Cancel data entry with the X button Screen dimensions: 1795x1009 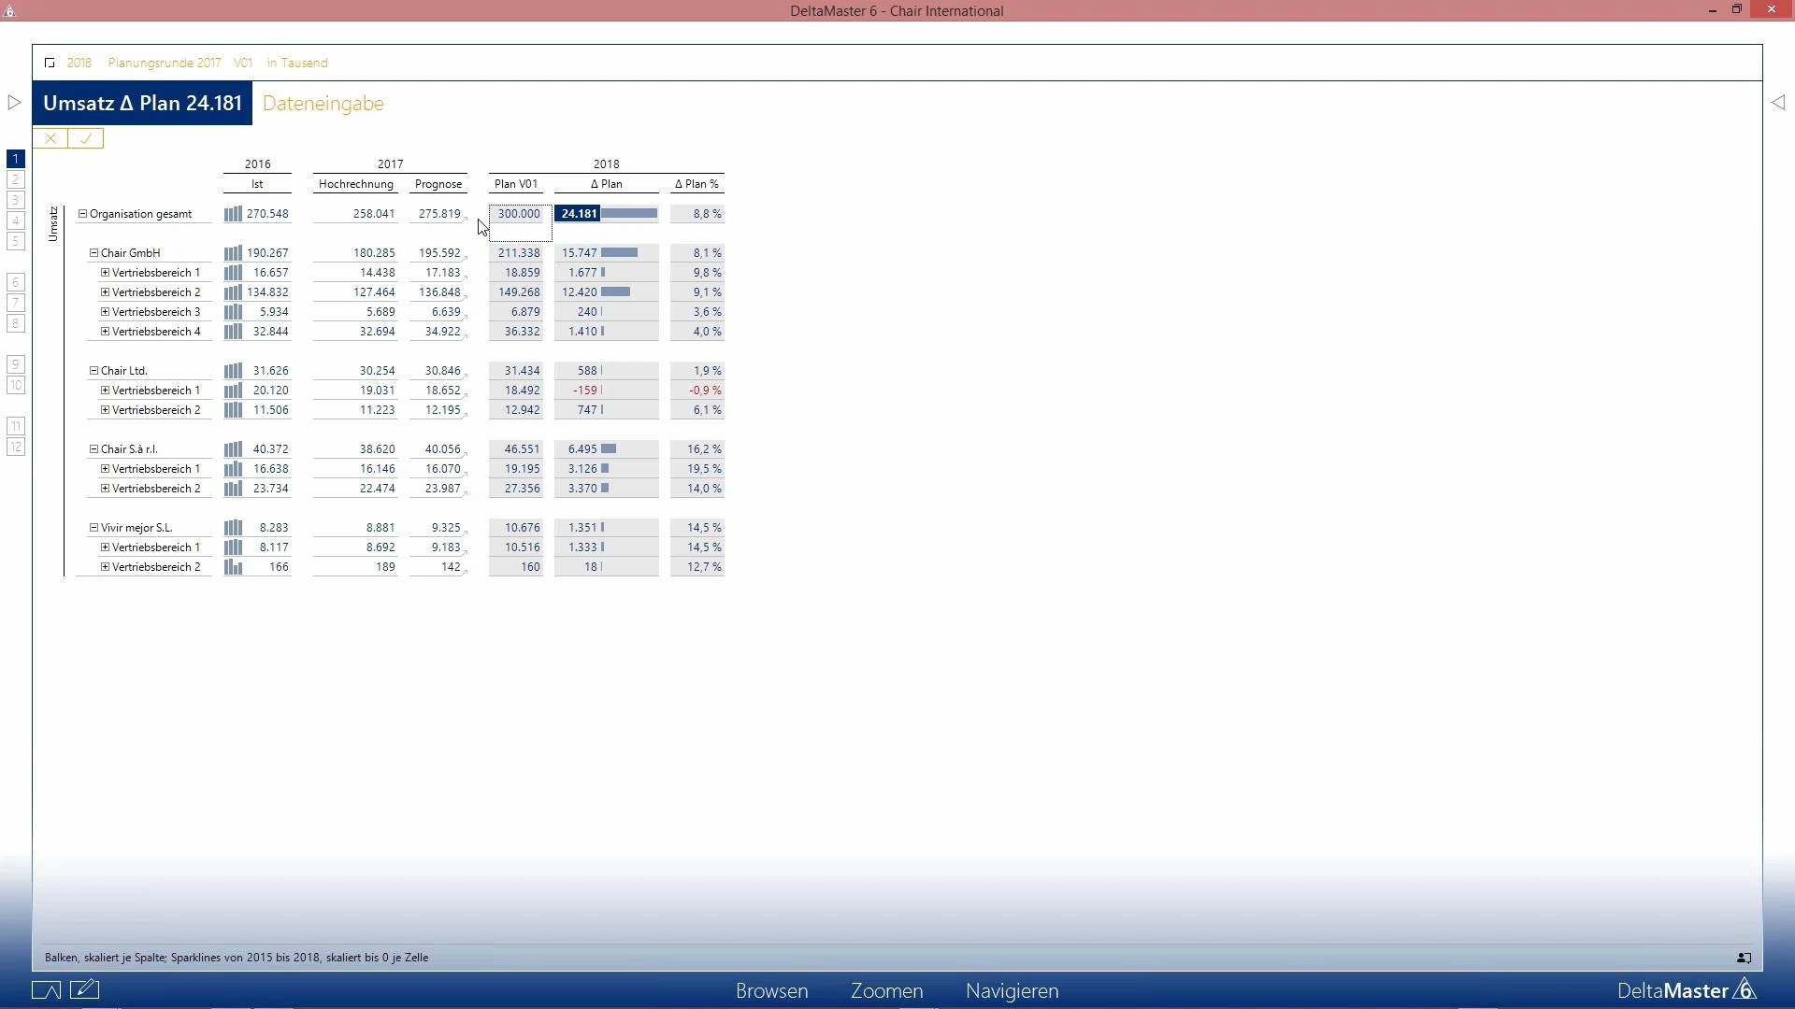coord(50,138)
